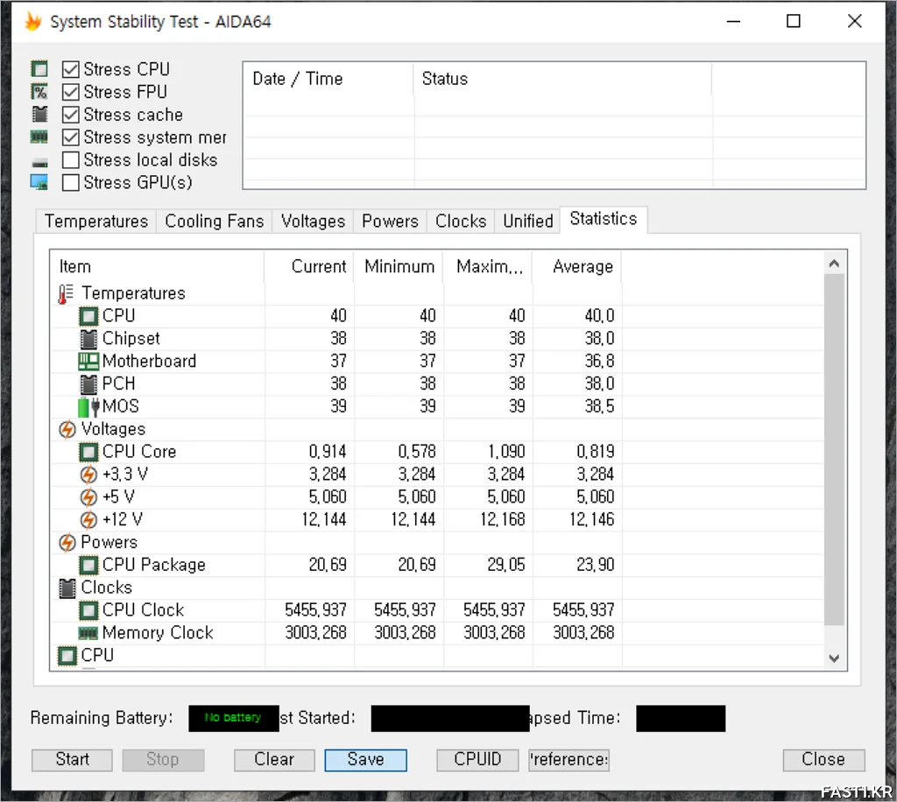Viewport: 897px width, 802px height.
Task: Enable the Stress CPU checkbox
Action: (x=70, y=69)
